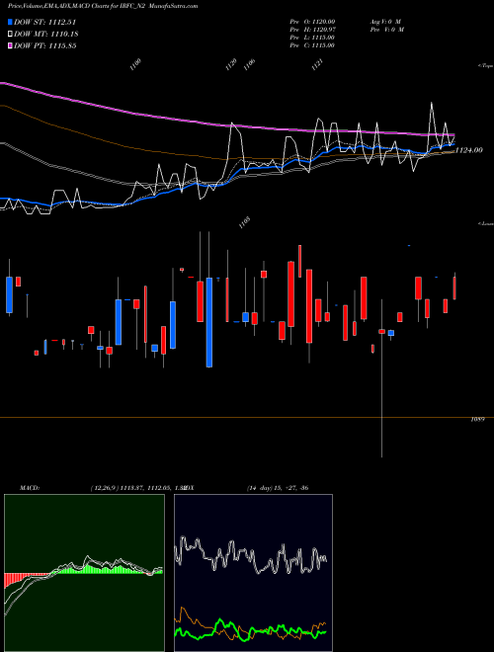Click the magenta DOW PT legend swatch
494x652 pixels.
point(10,46)
